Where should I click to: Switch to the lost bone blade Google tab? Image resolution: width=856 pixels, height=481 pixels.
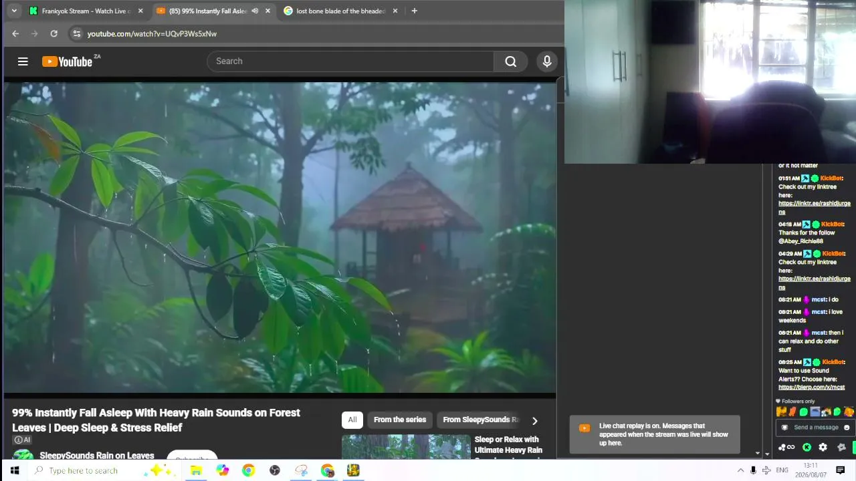(x=340, y=11)
